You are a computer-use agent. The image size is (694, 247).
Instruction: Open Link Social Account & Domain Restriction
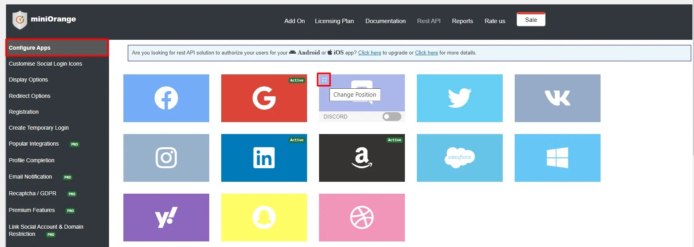point(46,230)
